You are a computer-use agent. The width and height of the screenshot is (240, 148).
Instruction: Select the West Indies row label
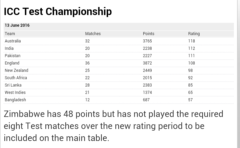15,93
